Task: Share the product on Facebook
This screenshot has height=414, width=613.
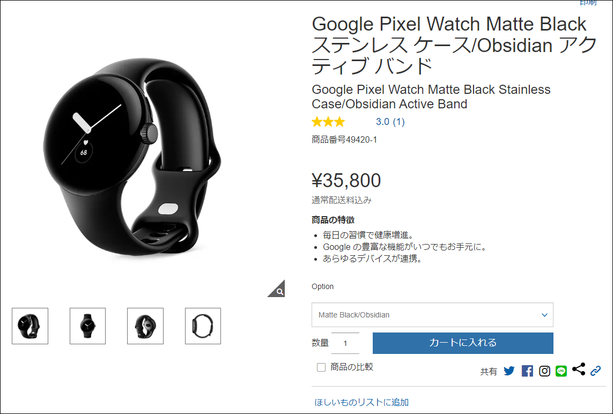Action: click(x=527, y=371)
